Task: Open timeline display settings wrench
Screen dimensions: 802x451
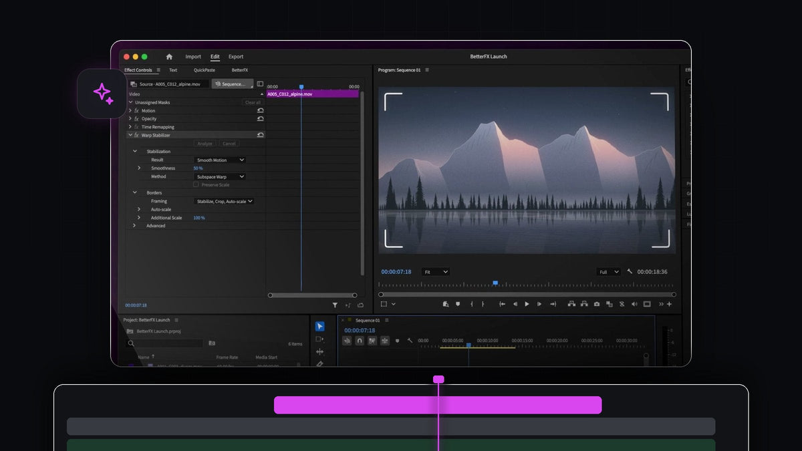Action: (410, 341)
